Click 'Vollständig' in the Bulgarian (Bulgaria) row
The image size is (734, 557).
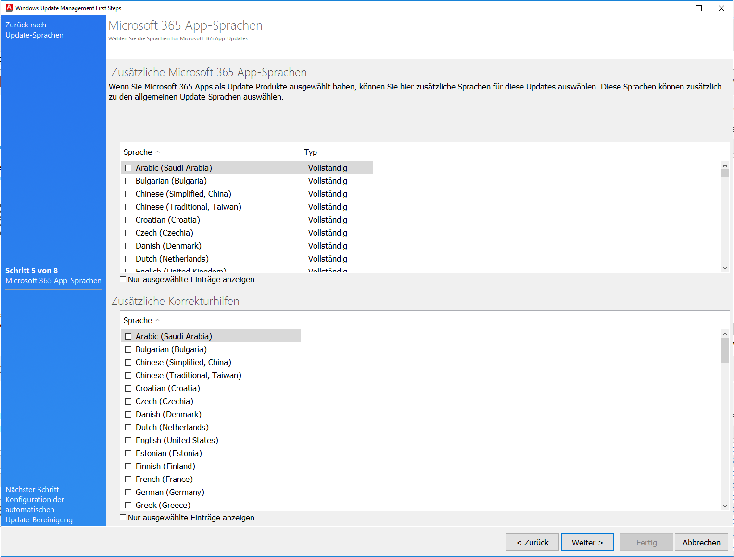tap(328, 181)
